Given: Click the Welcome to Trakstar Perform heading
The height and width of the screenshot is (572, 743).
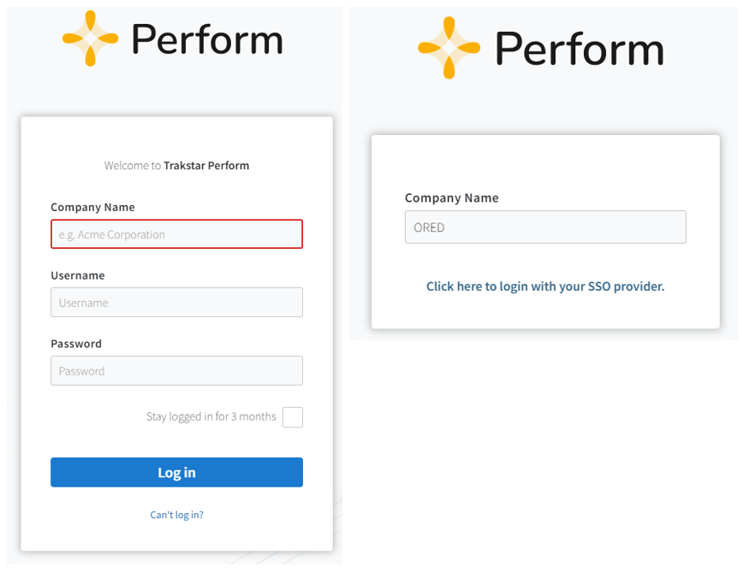Looking at the screenshot, I should (176, 166).
